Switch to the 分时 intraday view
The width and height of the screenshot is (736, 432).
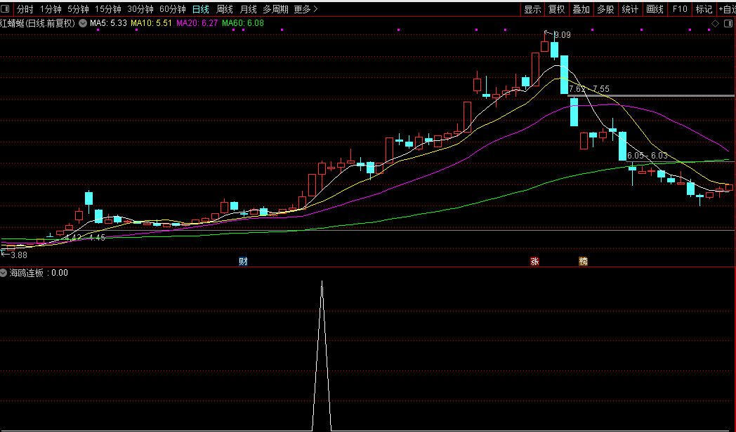[x=25, y=9]
